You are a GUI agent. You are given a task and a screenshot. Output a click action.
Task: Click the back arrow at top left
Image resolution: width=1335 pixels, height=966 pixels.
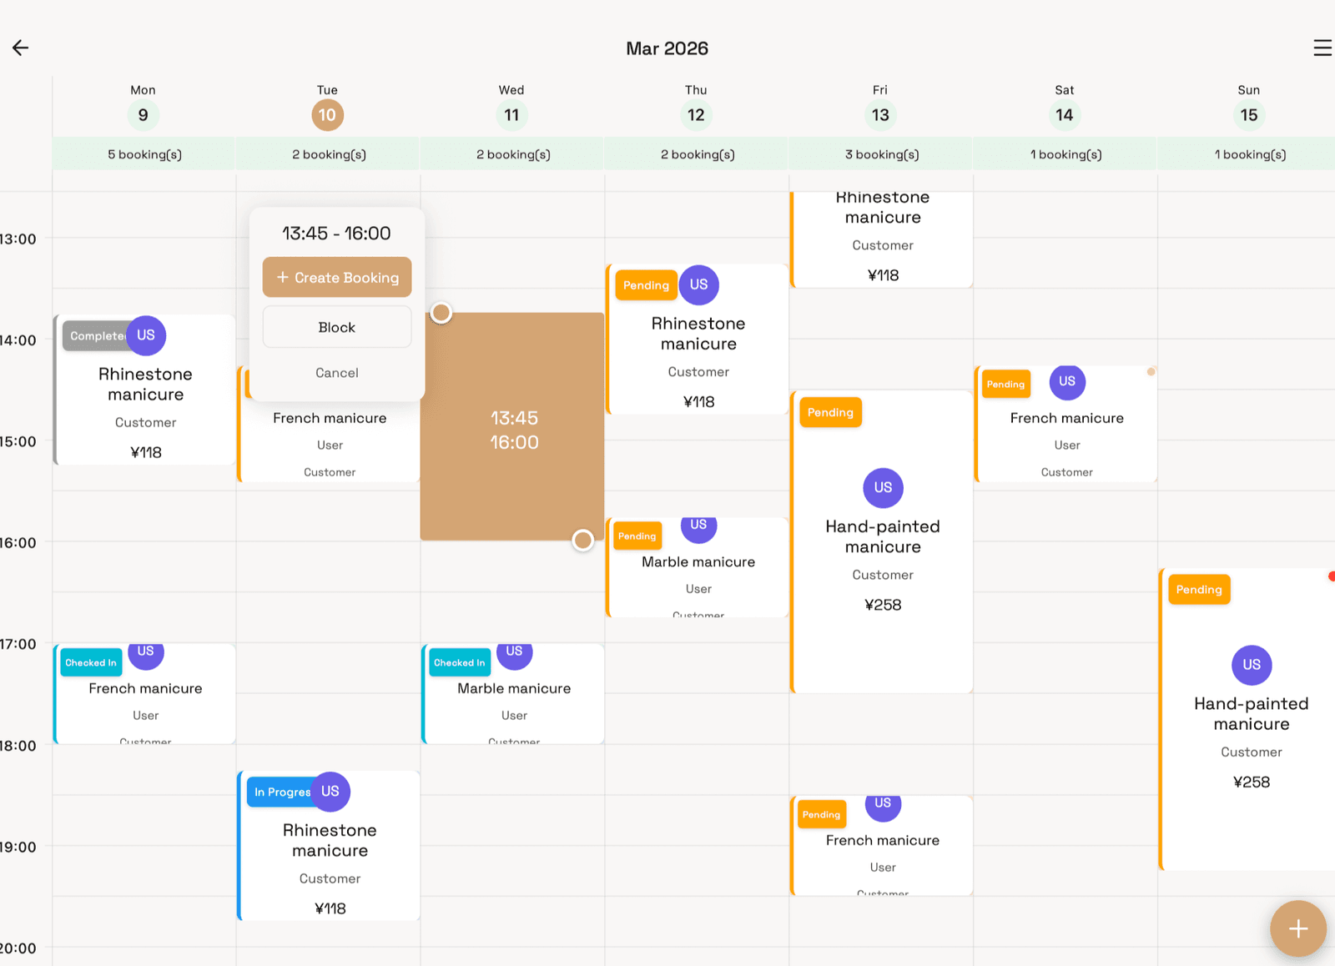click(20, 48)
